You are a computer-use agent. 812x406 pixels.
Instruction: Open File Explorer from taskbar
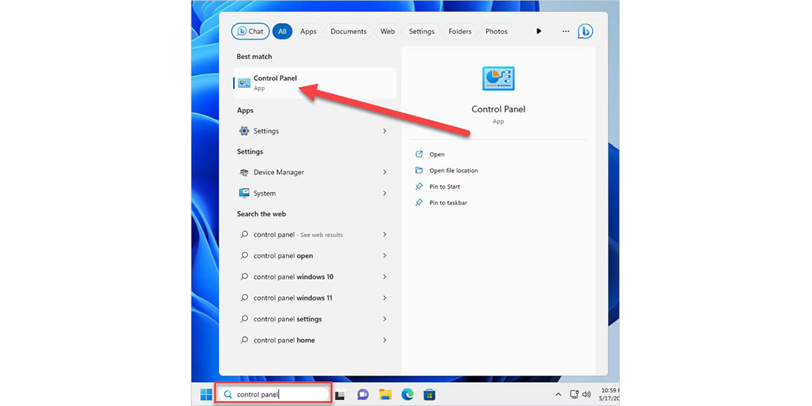[385, 394]
